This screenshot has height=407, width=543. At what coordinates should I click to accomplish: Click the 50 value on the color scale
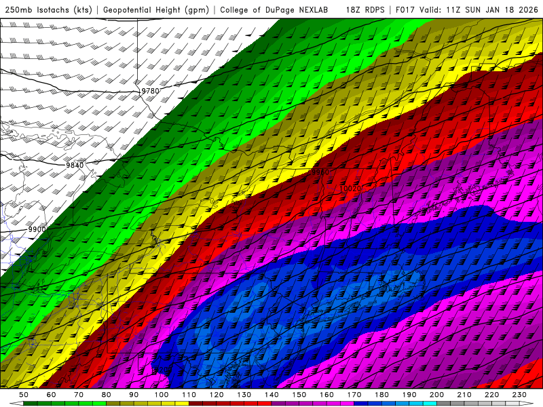(x=24, y=395)
